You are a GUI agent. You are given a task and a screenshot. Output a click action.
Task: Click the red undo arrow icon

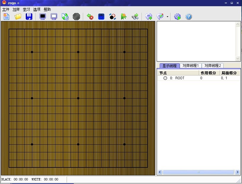[x=90, y=17]
